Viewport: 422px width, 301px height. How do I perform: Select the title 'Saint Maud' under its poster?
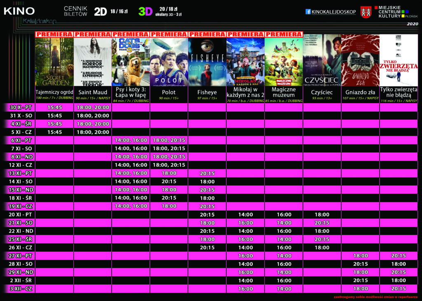point(93,92)
